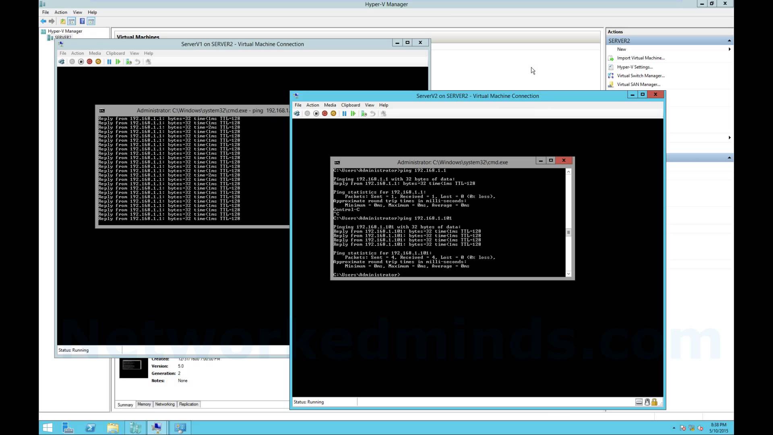Open Media menu in ServerV1 window
This screenshot has height=435, width=773.
coord(95,53)
